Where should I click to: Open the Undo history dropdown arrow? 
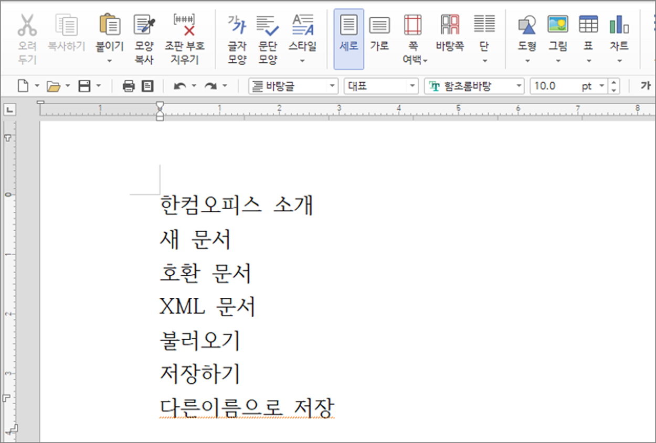pos(194,86)
